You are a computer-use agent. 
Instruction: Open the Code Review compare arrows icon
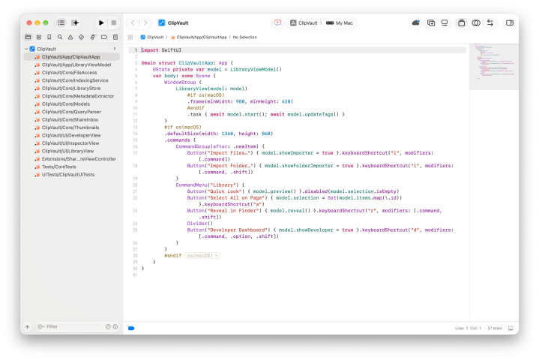(490, 23)
